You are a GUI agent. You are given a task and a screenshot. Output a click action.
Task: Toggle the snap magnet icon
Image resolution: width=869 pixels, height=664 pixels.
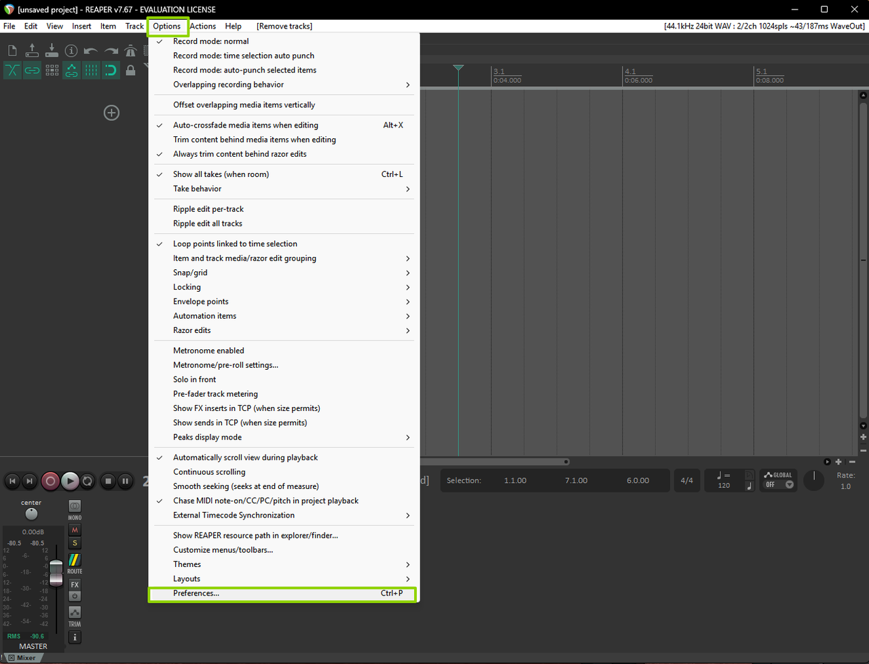(x=111, y=70)
